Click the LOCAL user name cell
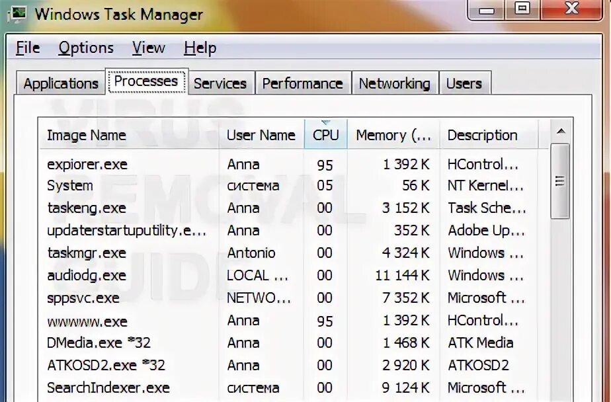Image resolution: width=611 pixels, height=402 pixels. (258, 276)
